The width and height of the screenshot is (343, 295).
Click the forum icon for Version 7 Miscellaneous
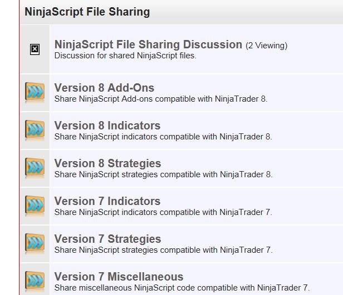click(x=35, y=279)
